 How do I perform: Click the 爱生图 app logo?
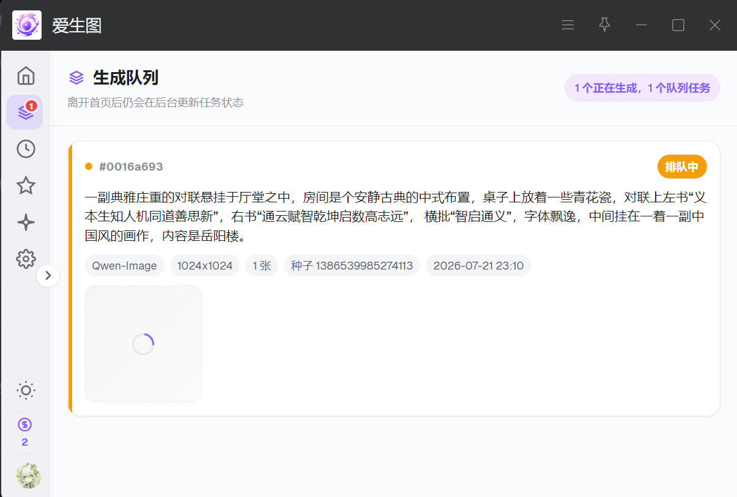pos(27,25)
